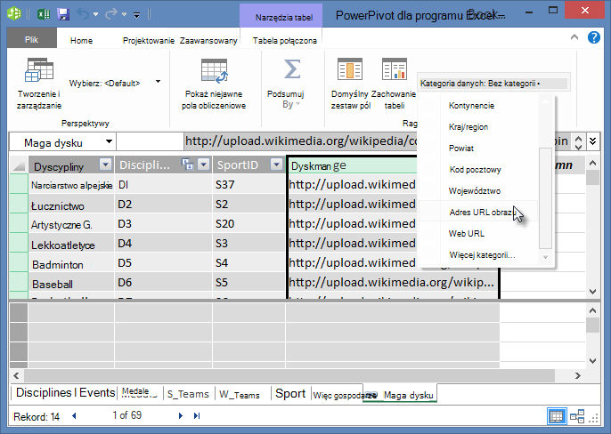
Task: Click the formula bar URL text
Action: (301, 141)
